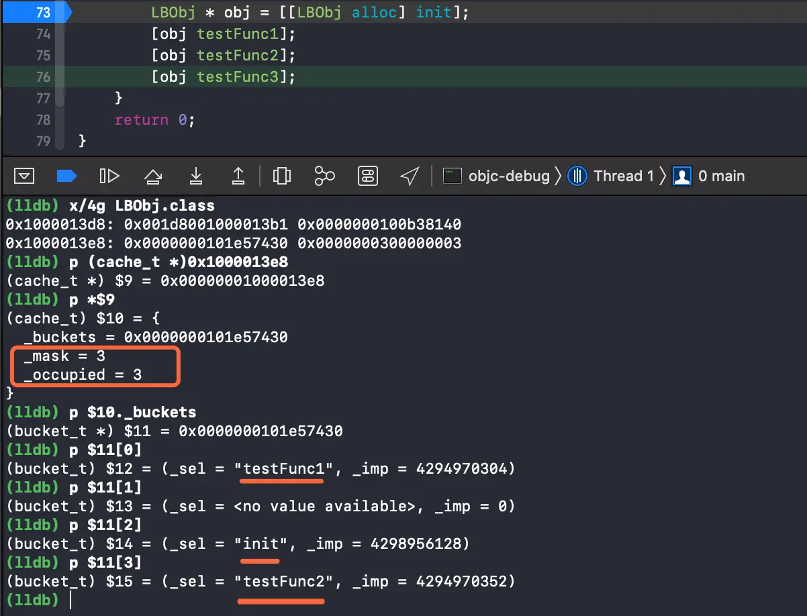The image size is (807, 616).
Task: Click line number 76 in gutter
Action: [43, 76]
